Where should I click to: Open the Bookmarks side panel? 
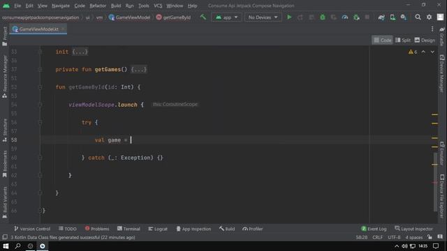pyautogui.click(x=5, y=164)
